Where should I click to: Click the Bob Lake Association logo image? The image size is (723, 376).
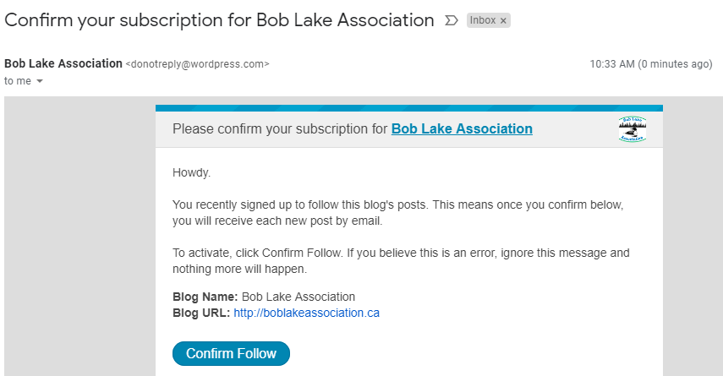pos(633,129)
